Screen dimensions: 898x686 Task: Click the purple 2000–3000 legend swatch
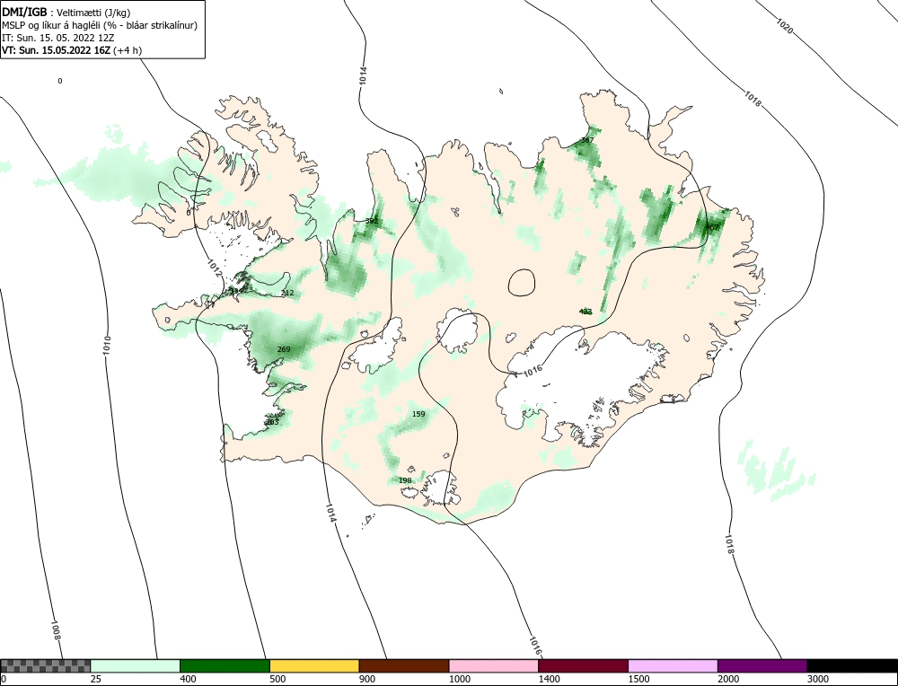[x=762, y=666]
